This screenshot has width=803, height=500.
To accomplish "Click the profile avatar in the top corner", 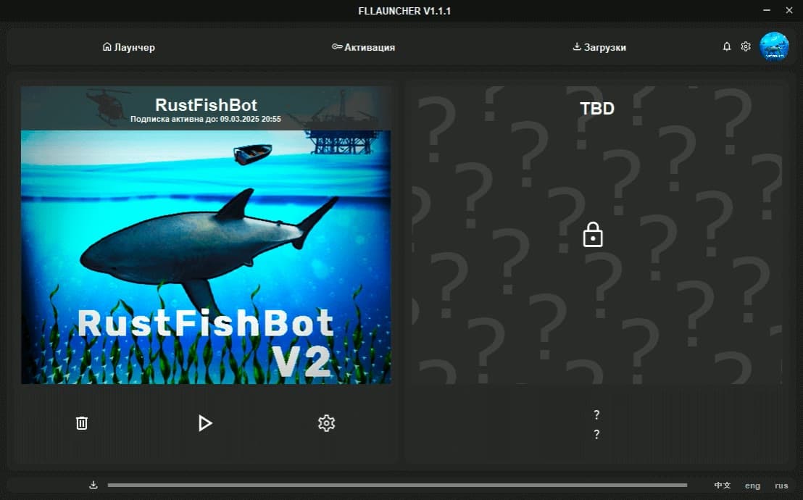I will tap(775, 46).
